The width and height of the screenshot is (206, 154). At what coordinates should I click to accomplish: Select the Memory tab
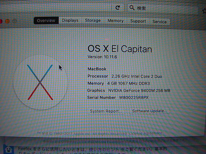pos(116,21)
